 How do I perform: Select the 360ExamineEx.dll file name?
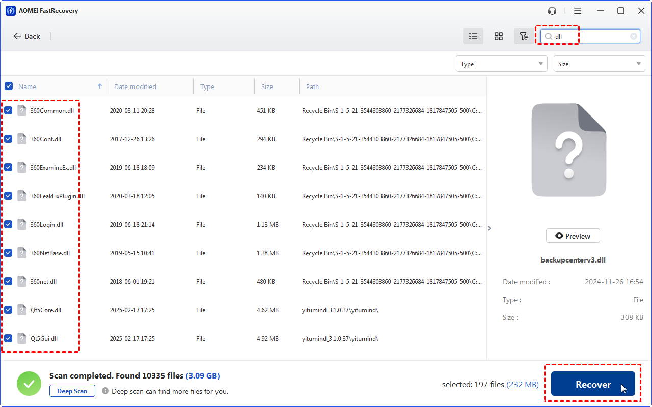pyautogui.click(x=53, y=167)
